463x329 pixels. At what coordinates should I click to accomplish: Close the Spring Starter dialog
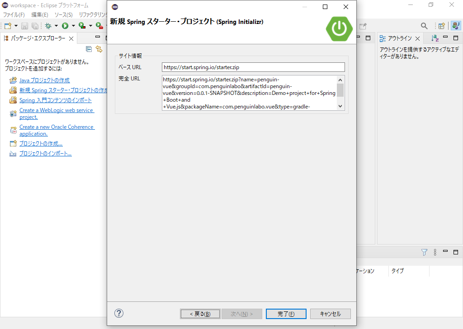pyautogui.click(x=346, y=7)
